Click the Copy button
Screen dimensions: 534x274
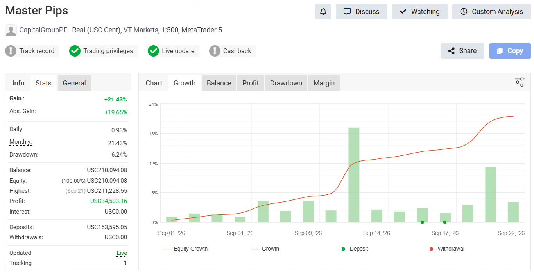point(510,51)
